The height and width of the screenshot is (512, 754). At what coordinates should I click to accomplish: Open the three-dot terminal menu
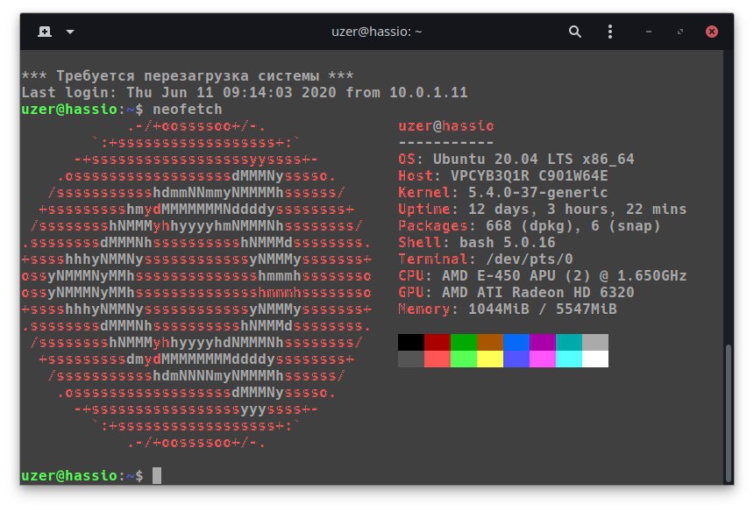pos(609,32)
